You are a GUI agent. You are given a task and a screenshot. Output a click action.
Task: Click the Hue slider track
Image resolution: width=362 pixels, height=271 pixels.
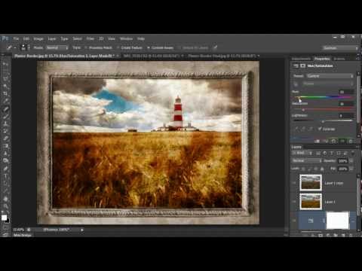pyautogui.click(x=323, y=97)
